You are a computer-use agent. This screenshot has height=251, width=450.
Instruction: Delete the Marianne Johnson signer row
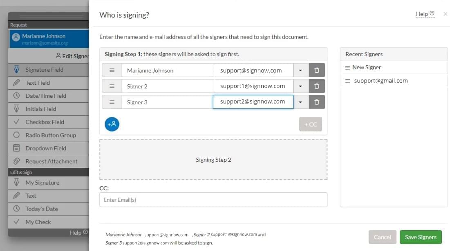(316, 70)
